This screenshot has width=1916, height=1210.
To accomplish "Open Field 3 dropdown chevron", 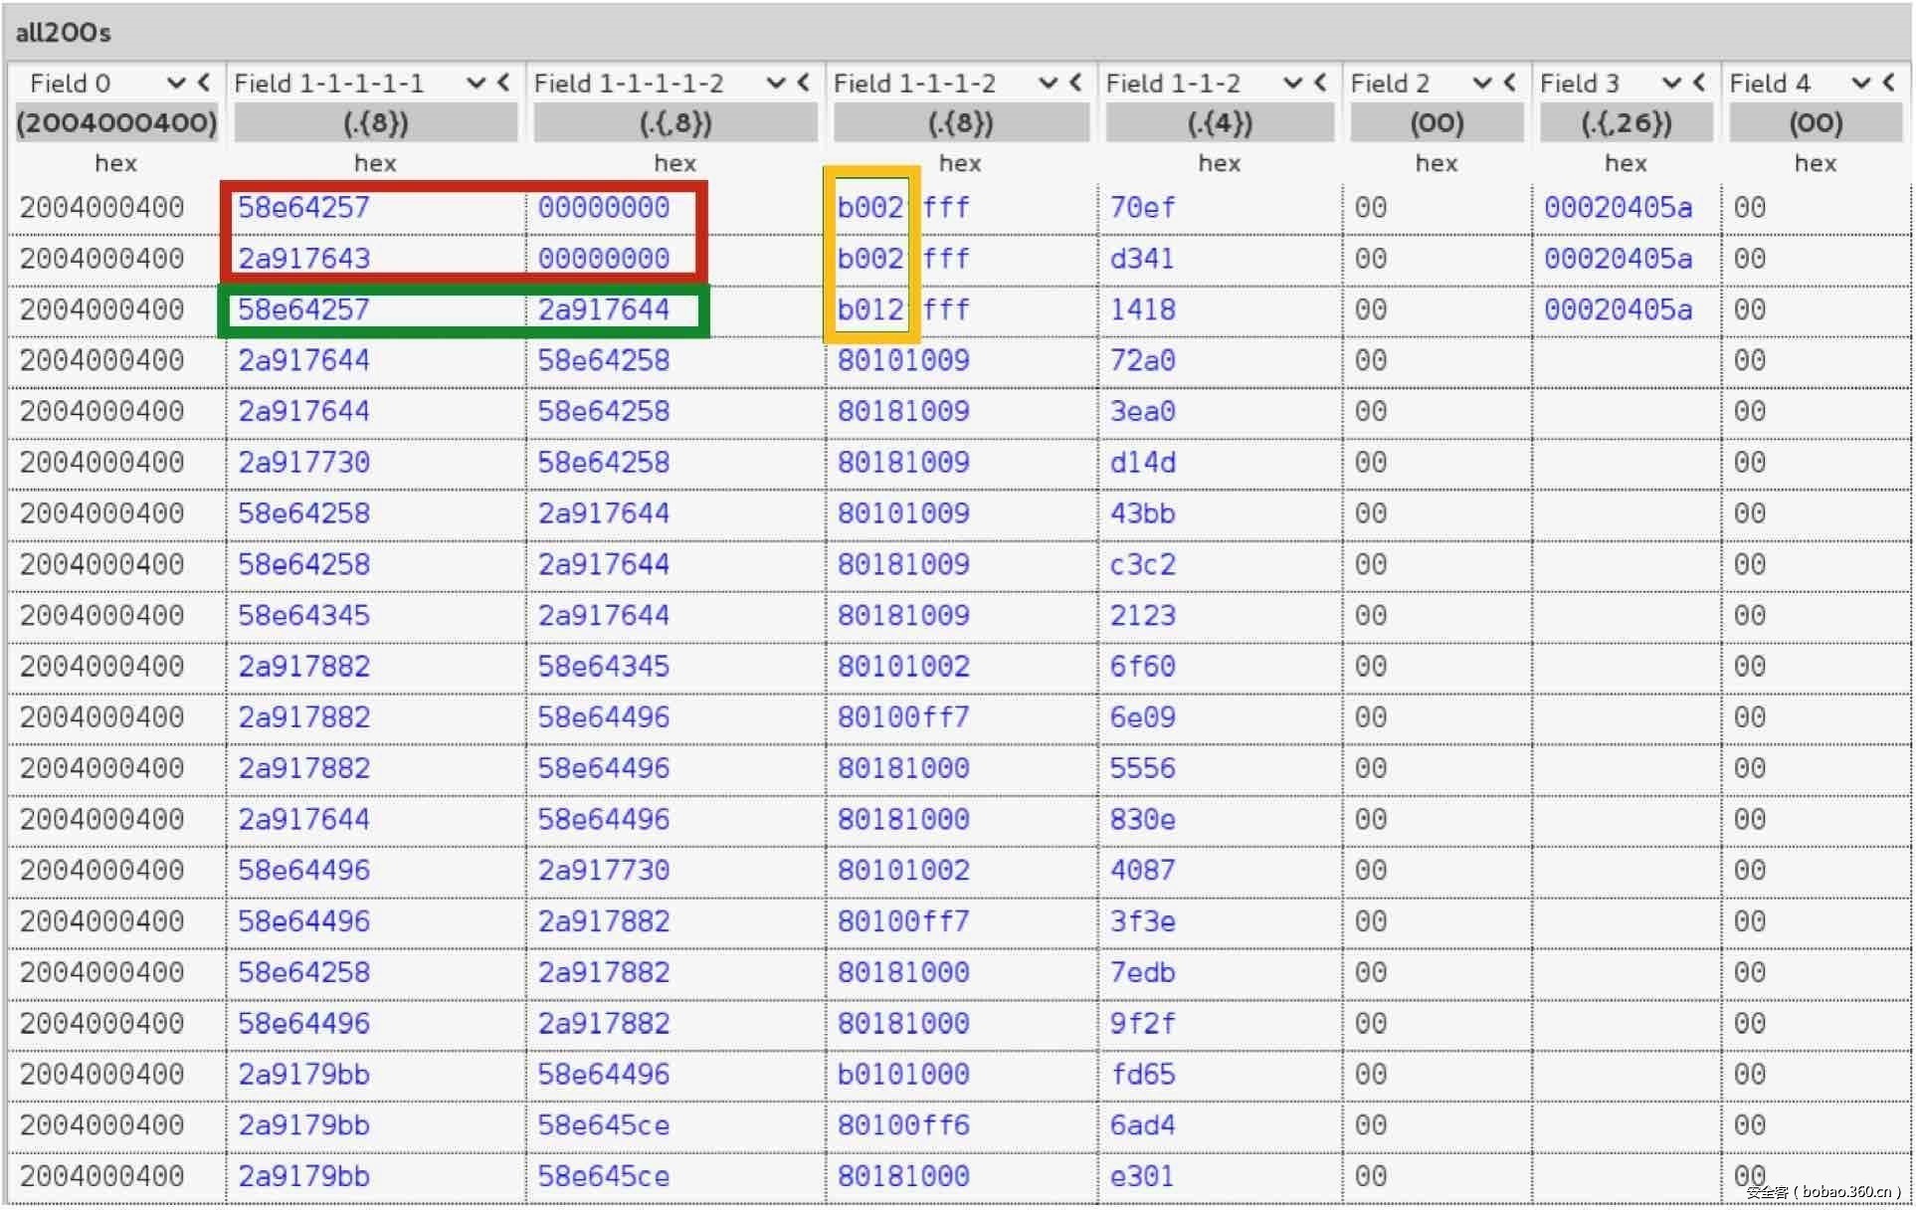I will coord(1672,83).
